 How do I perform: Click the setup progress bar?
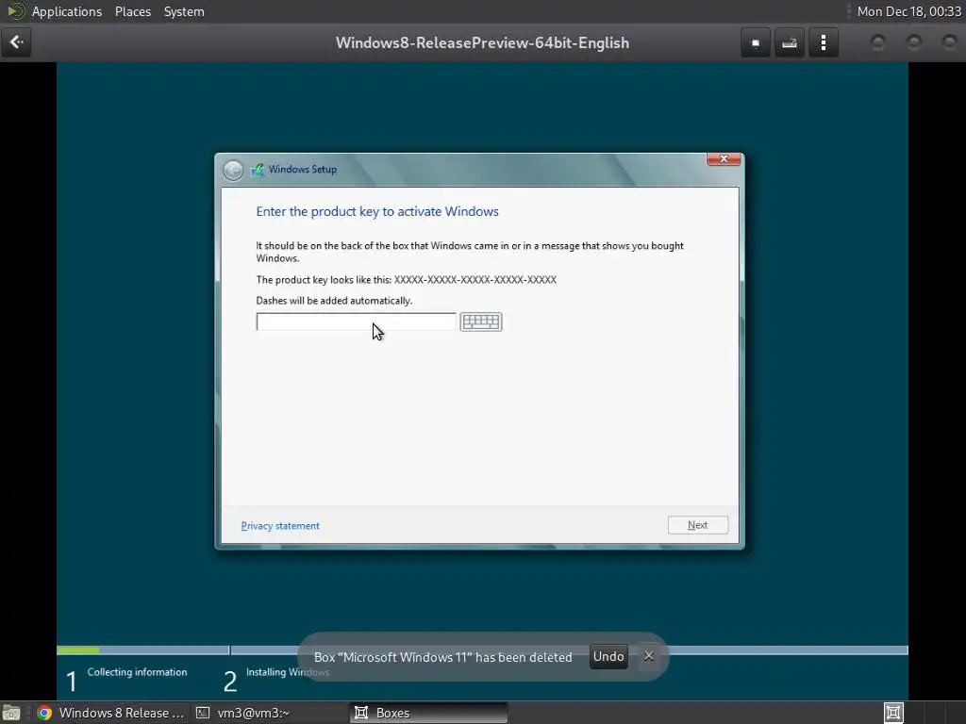[x=482, y=650]
